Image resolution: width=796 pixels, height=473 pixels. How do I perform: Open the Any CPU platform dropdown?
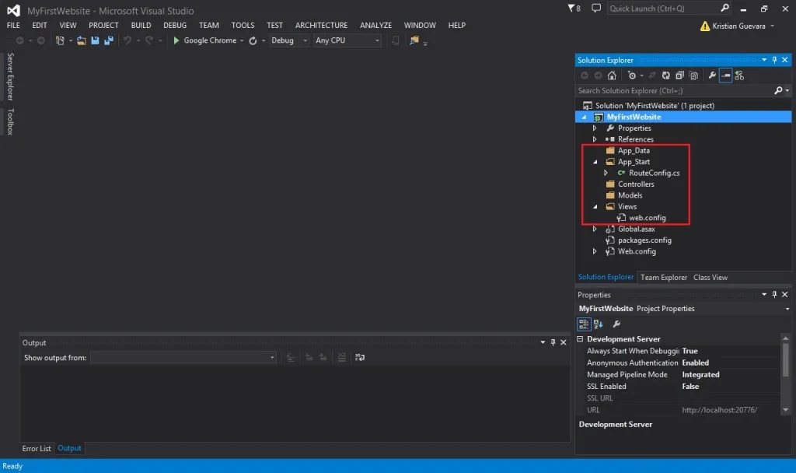(377, 40)
